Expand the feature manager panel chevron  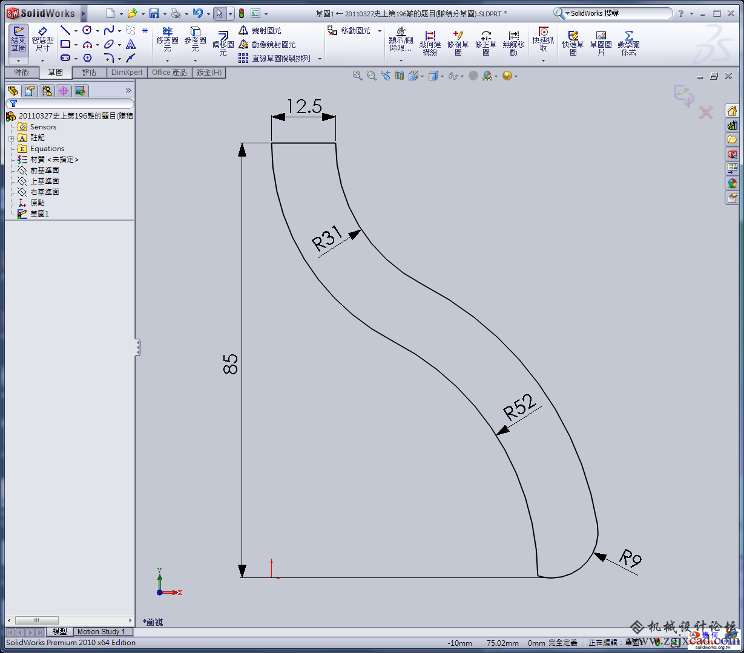coord(128,90)
